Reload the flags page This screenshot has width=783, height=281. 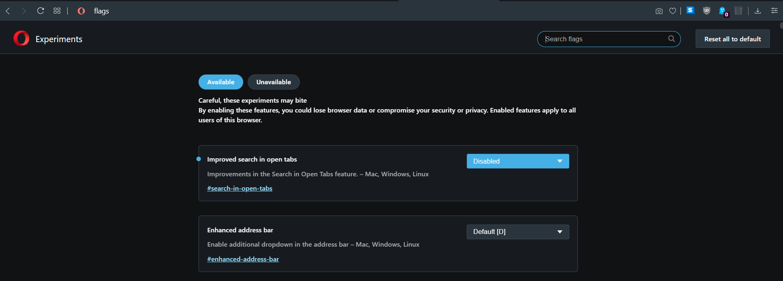[x=40, y=11]
